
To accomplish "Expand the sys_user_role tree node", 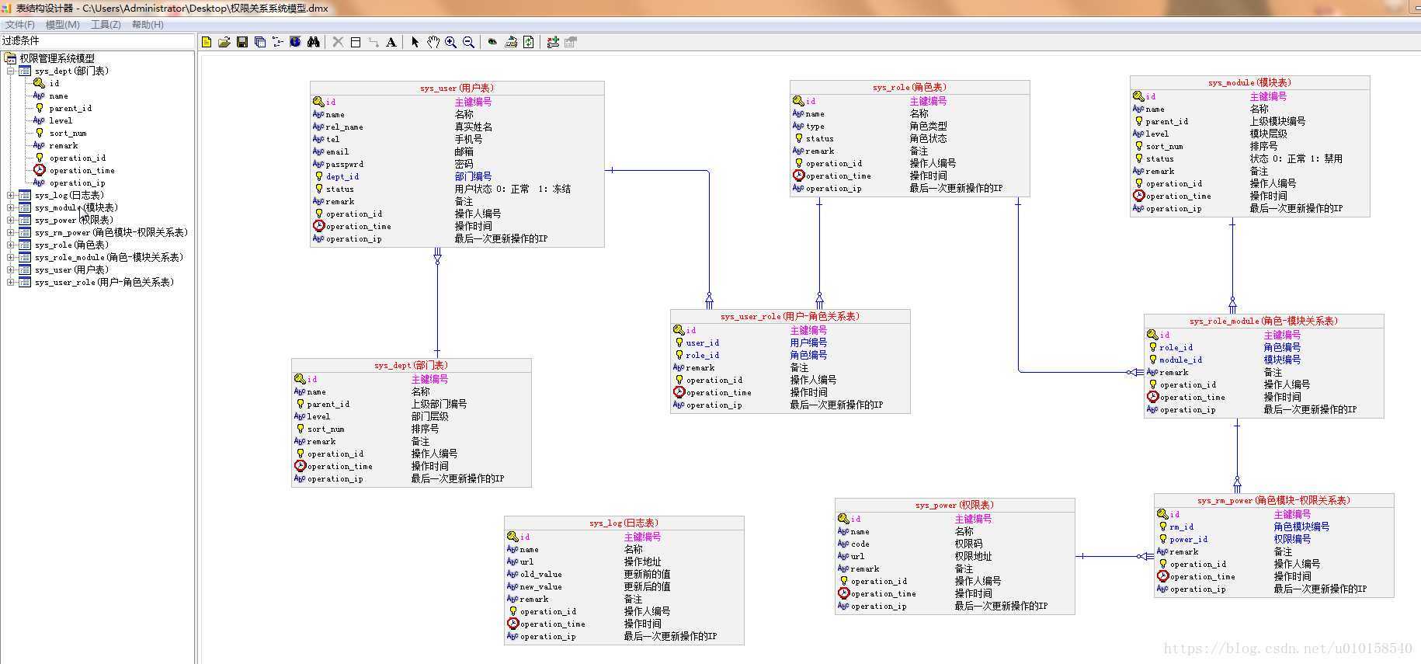I will (11, 282).
